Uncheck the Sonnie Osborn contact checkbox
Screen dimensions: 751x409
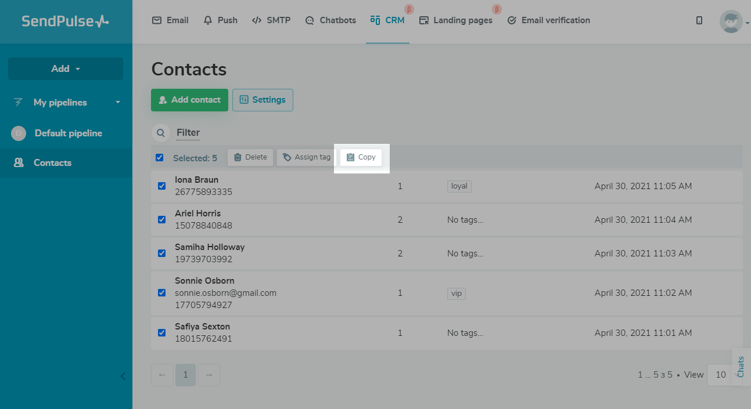coord(162,292)
